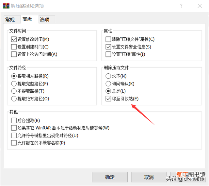The image size is (209, 186).
Task: Switch to the 常规 tab
Action: tap(12, 20)
